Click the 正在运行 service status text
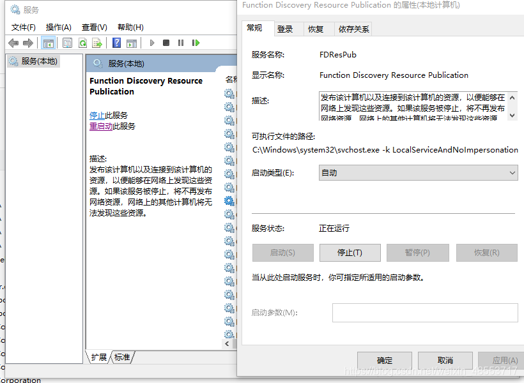The image size is (524, 383). pyautogui.click(x=334, y=229)
